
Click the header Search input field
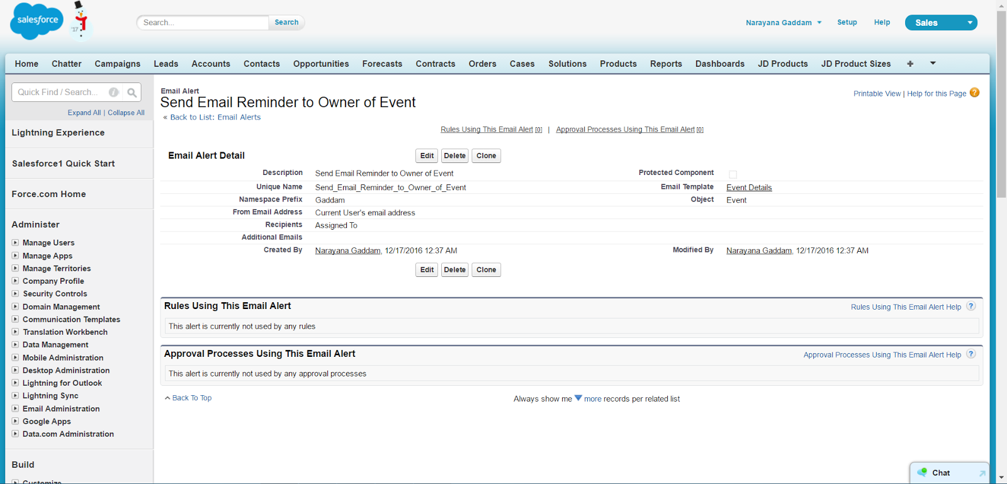click(203, 23)
